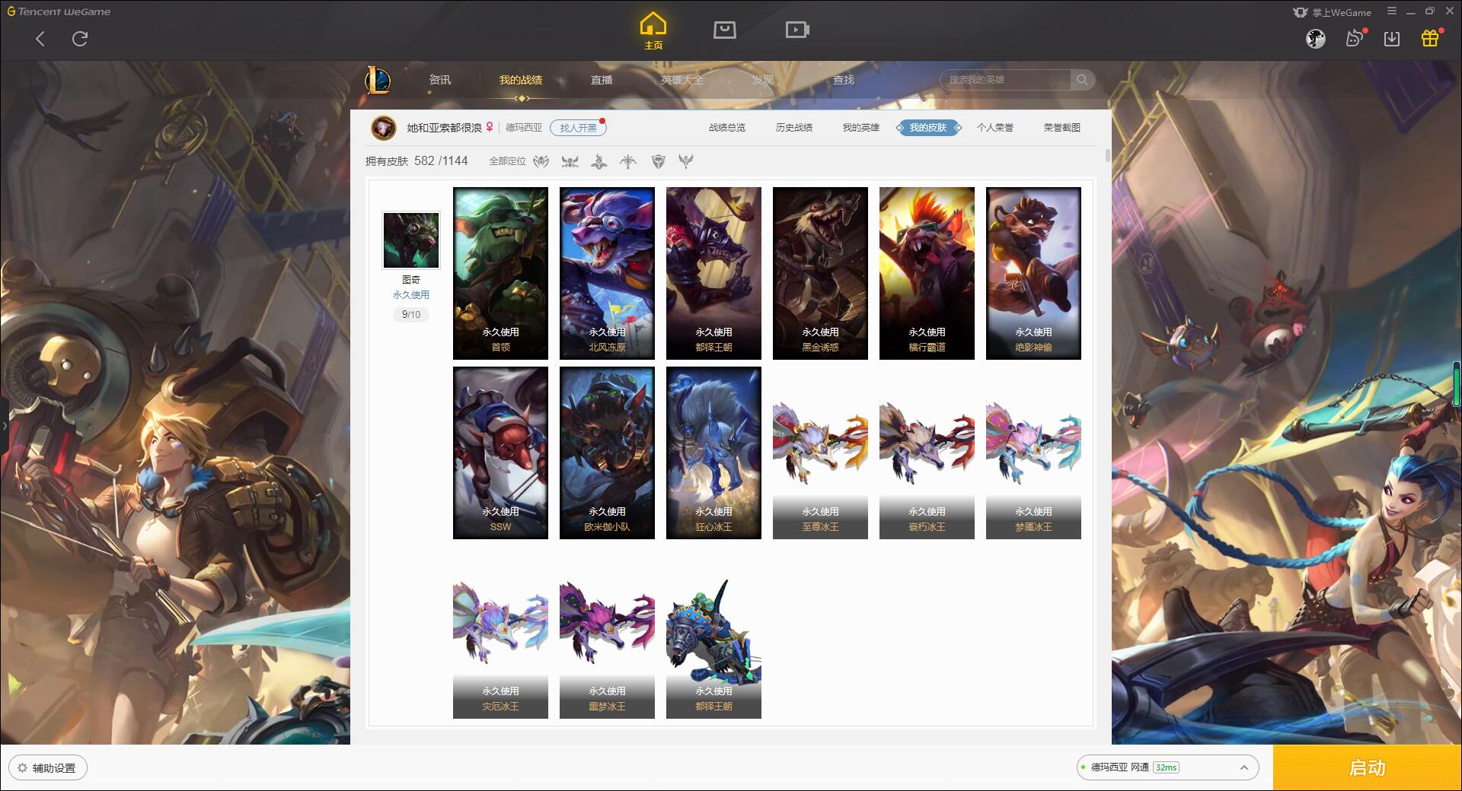Go back with the left arrow
This screenshot has height=791, width=1462.
click(x=40, y=39)
